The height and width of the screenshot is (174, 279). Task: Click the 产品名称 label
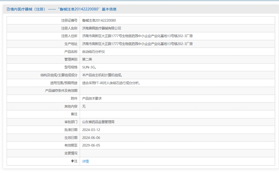coord(71,52)
